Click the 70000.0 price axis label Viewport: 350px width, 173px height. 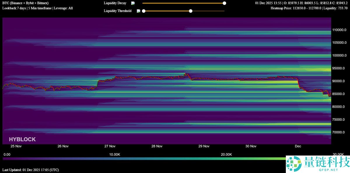coord(339,132)
